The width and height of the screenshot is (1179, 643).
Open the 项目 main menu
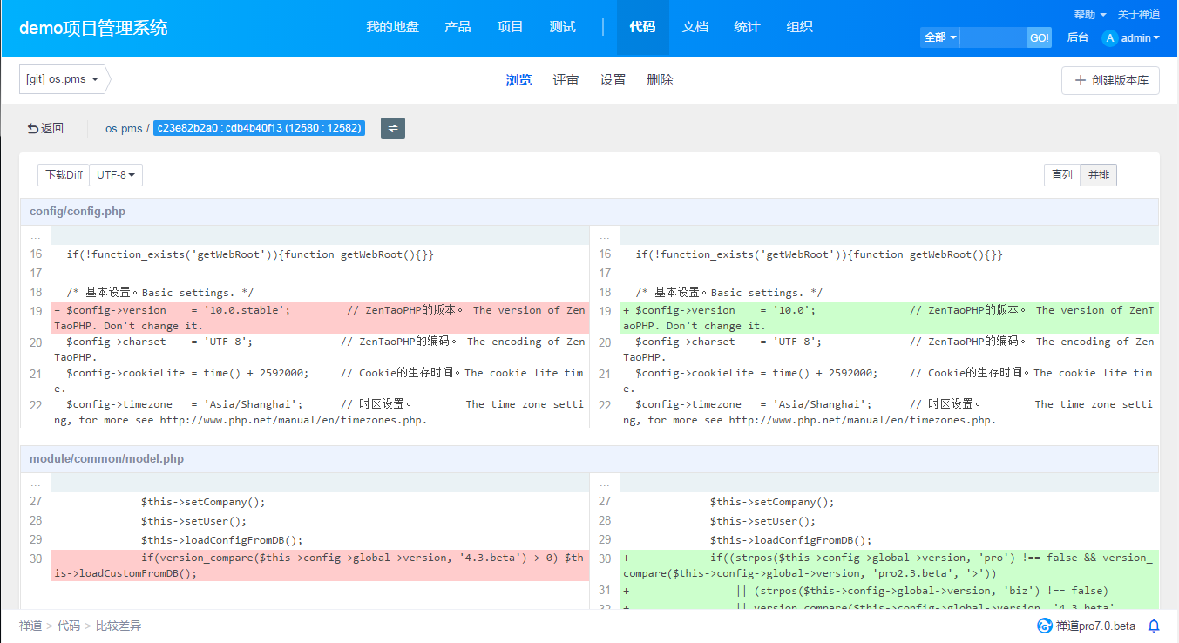click(x=510, y=27)
